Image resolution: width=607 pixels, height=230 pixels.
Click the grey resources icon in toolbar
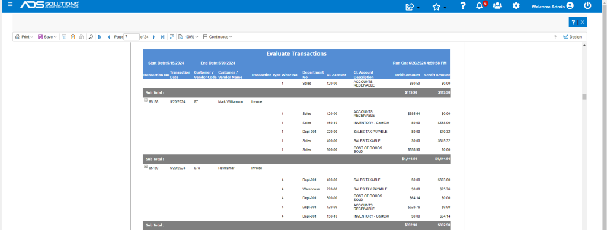coord(81,37)
